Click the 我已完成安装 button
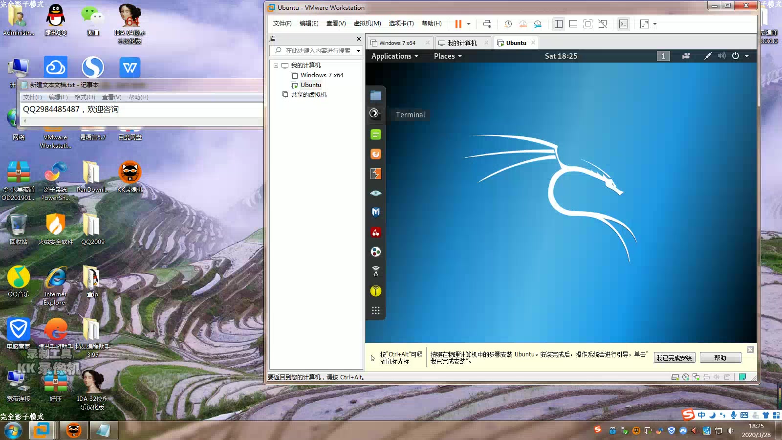The width and height of the screenshot is (782, 440). 674,357
